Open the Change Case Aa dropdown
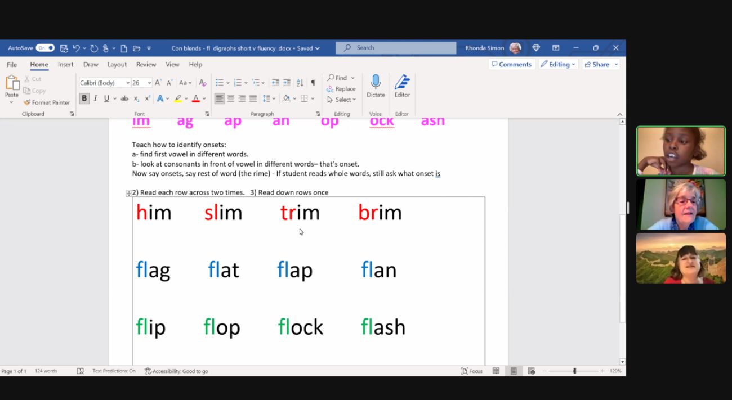Screen dimensions: 732x400 click(185, 83)
